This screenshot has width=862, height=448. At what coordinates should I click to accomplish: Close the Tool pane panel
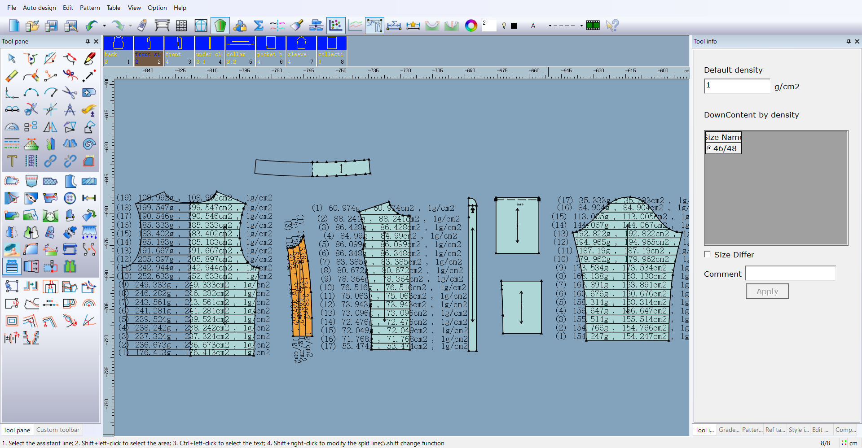[x=96, y=41]
